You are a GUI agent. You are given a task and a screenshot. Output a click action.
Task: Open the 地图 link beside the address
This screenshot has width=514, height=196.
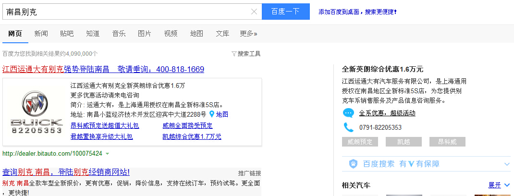point(222,114)
